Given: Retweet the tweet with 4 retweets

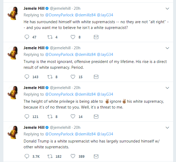Looking at the screenshot, I should point(50,37).
